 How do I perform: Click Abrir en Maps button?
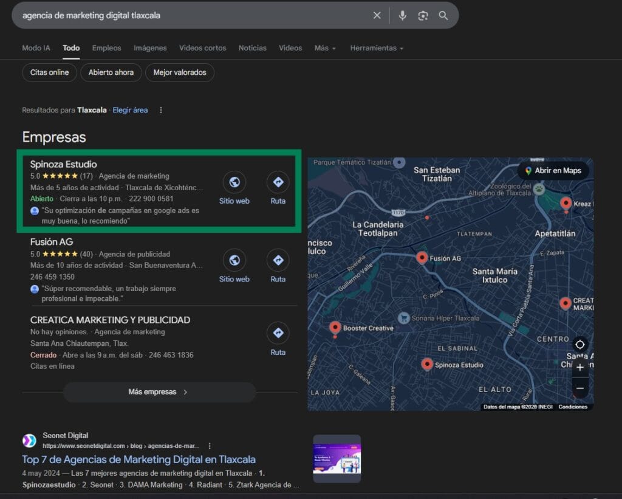coord(553,171)
